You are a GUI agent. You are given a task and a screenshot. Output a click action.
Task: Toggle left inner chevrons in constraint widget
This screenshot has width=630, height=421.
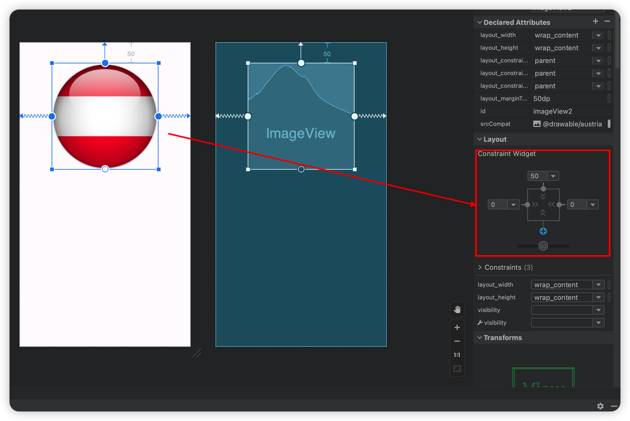[x=535, y=205]
